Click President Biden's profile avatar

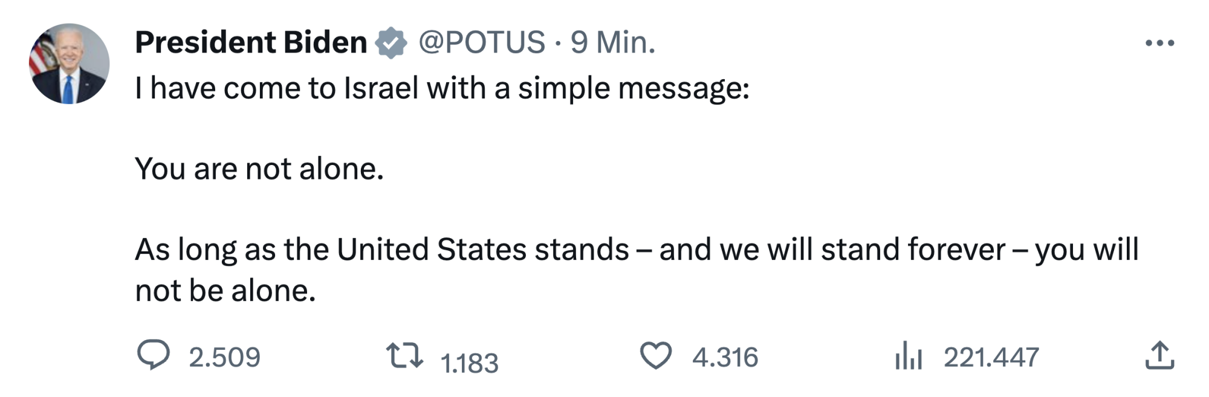(69, 64)
